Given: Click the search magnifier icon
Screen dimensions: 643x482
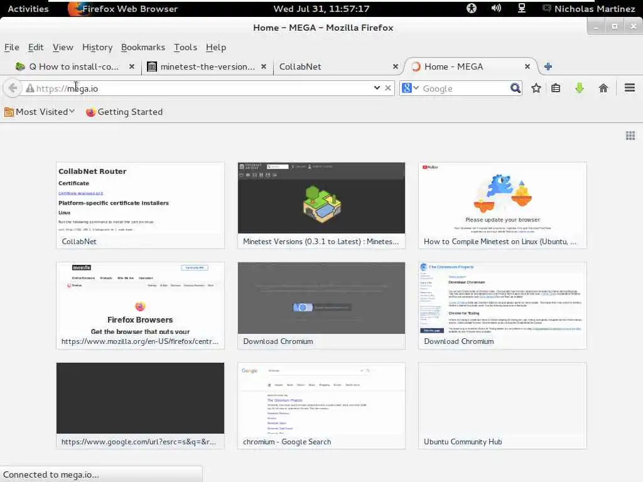Looking at the screenshot, I should 515,88.
